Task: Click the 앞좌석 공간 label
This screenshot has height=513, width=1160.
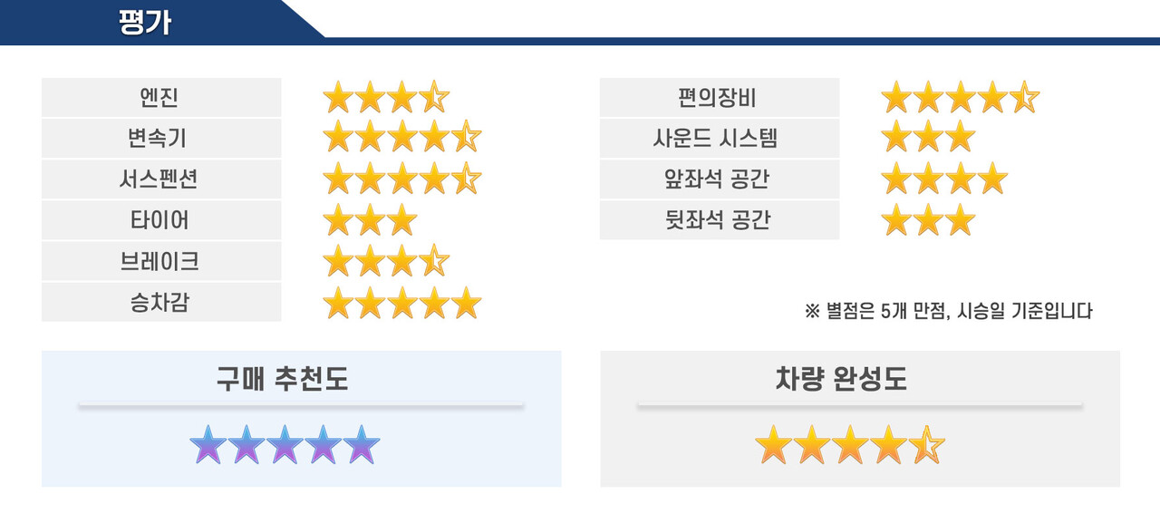Action: (x=720, y=179)
